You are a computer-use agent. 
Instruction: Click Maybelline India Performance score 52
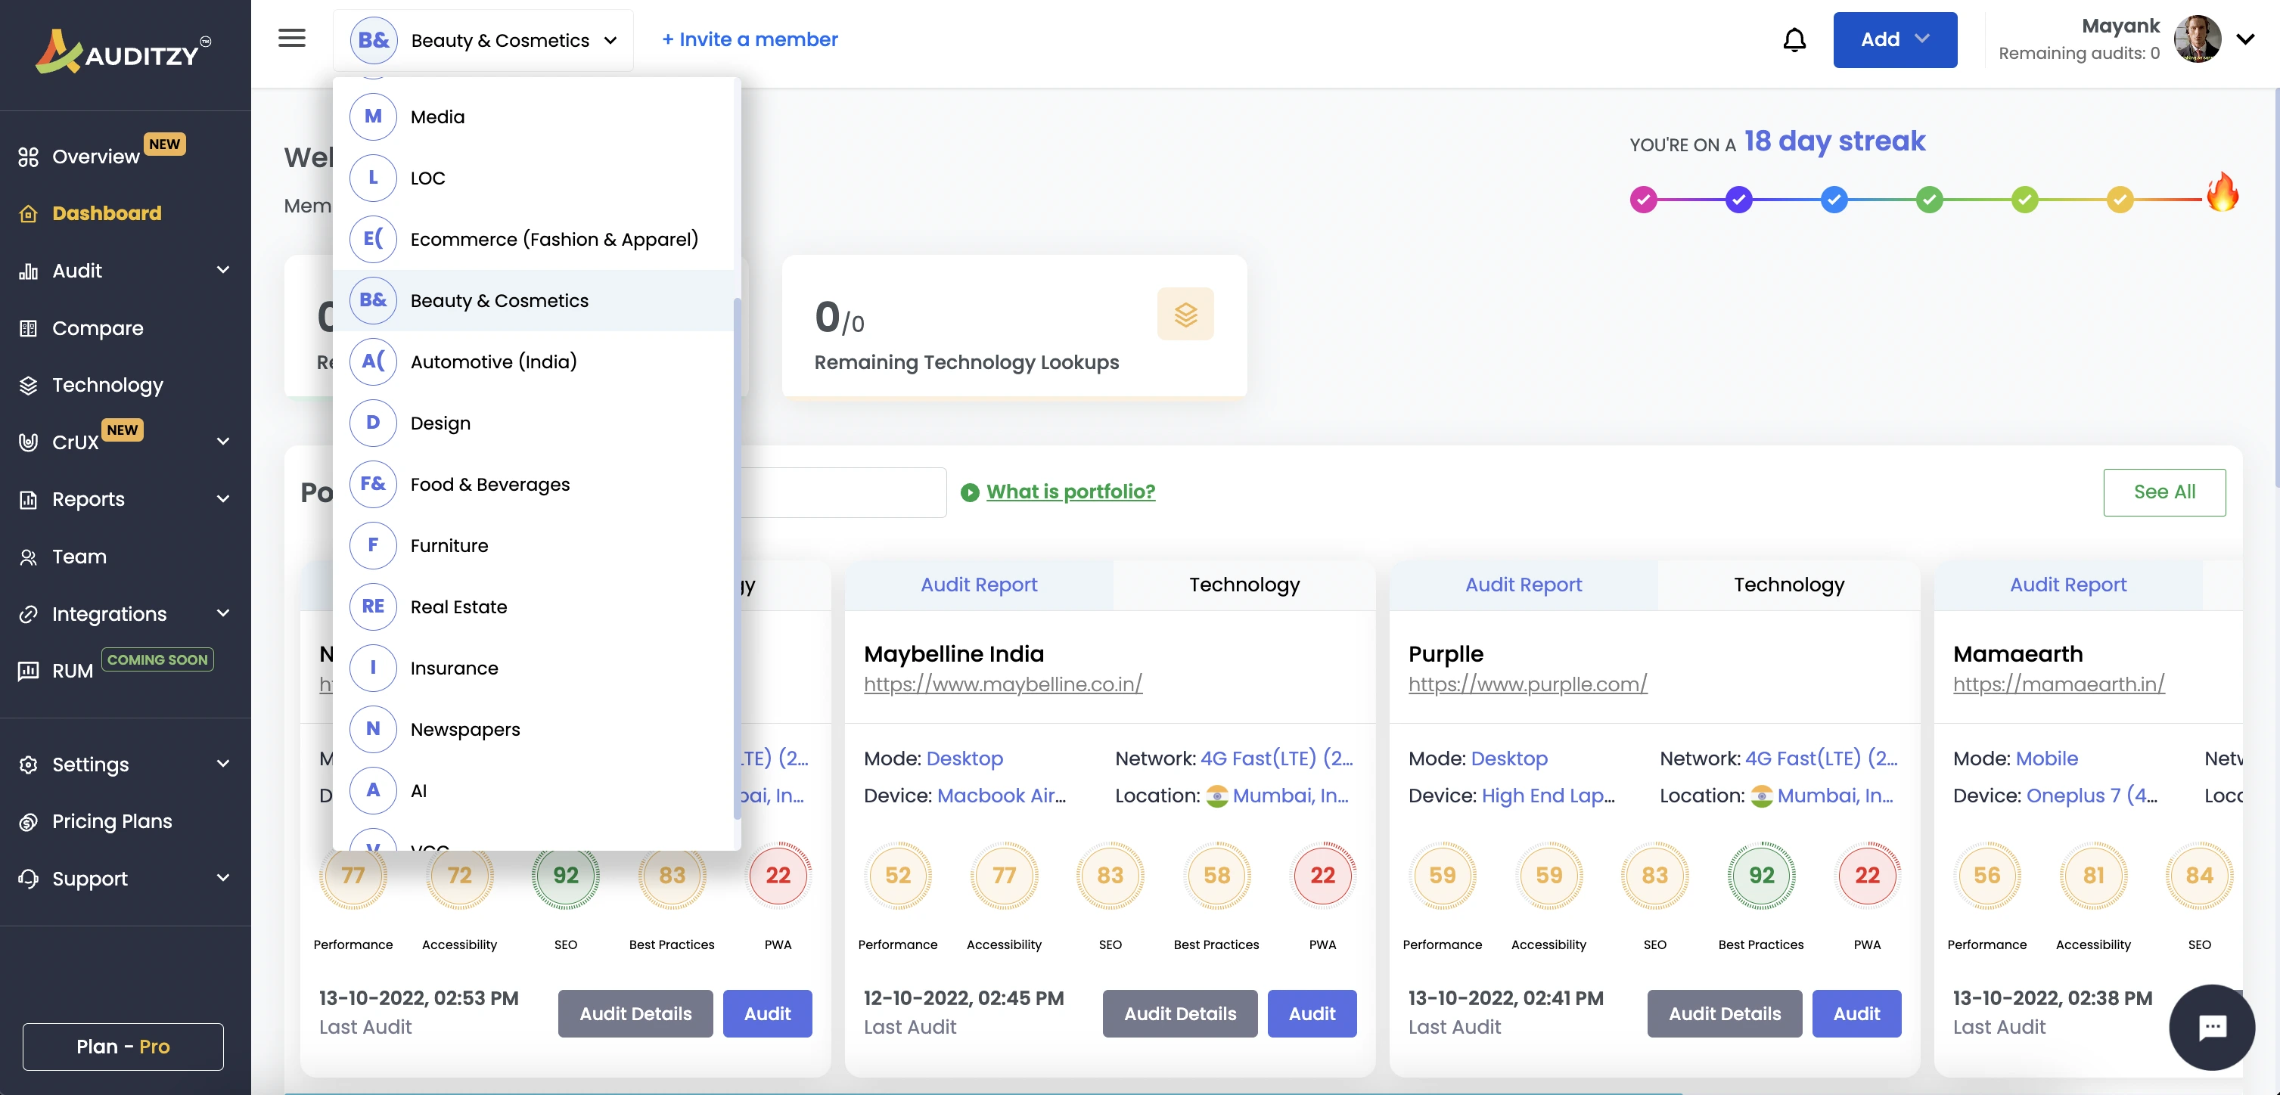point(897,876)
